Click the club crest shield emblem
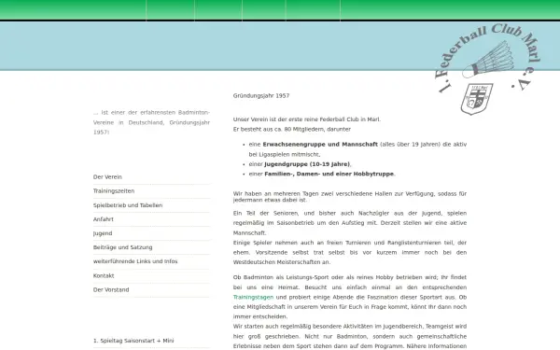 click(x=477, y=99)
